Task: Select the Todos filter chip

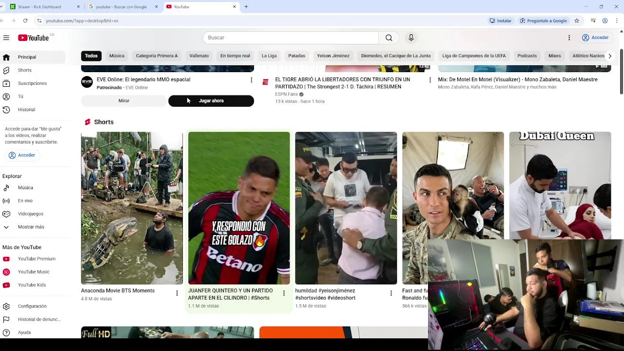Action: 91,56
